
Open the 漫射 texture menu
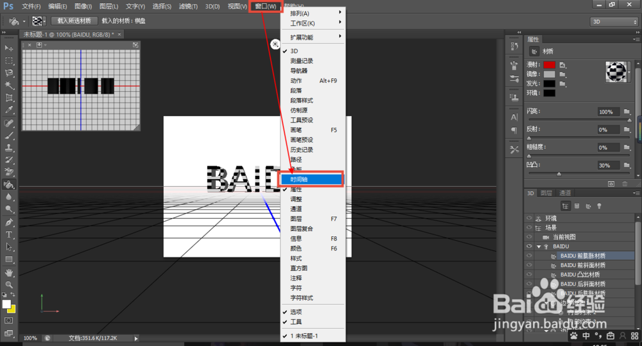[562, 65]
